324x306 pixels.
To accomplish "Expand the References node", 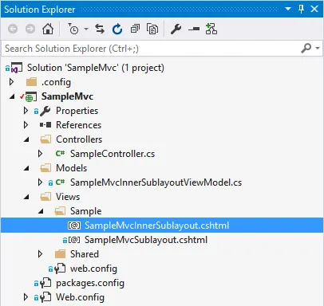I will [26, 125].
